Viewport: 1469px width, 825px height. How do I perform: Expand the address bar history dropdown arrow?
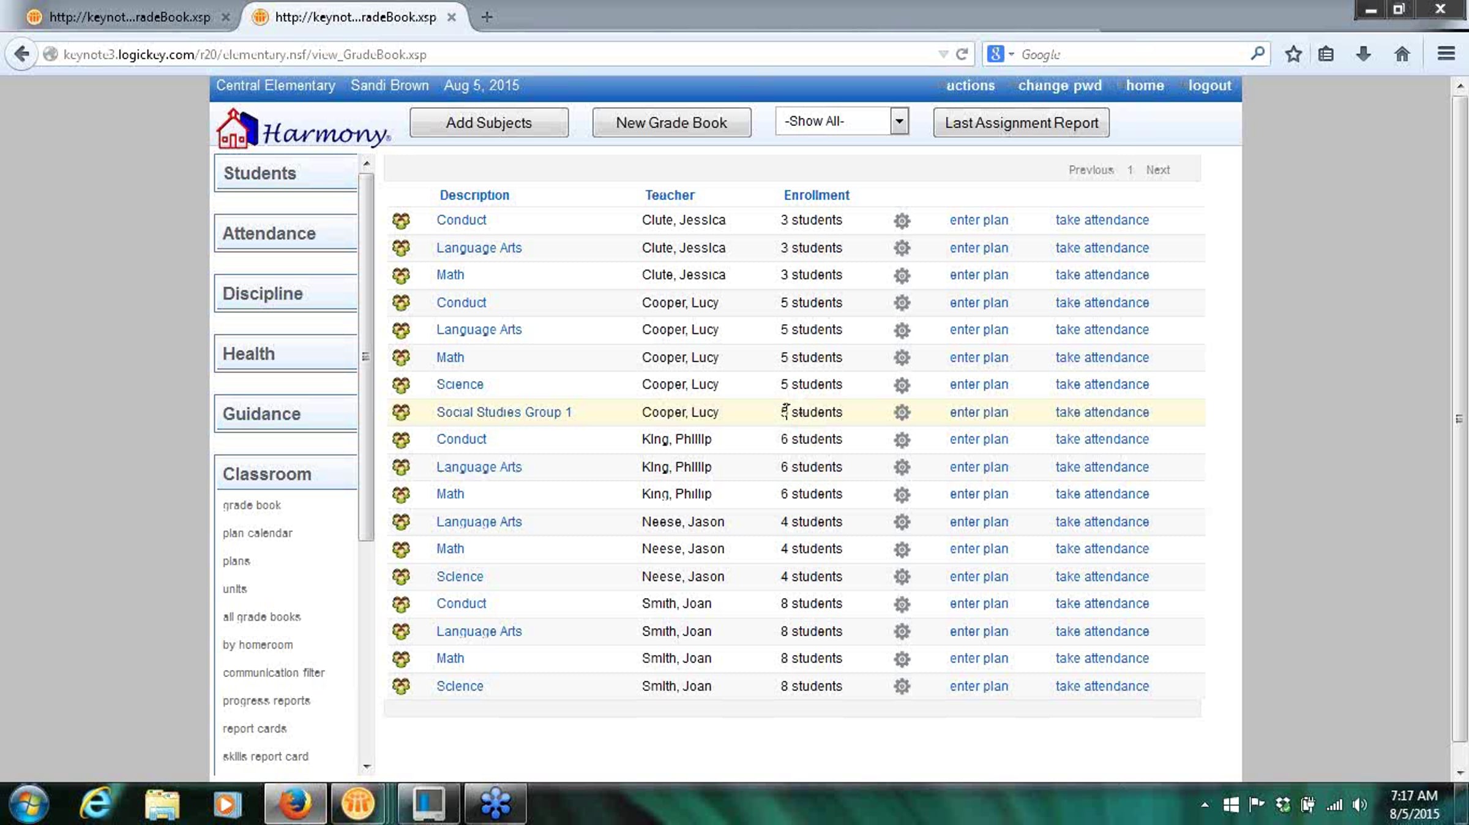(943, 54)
